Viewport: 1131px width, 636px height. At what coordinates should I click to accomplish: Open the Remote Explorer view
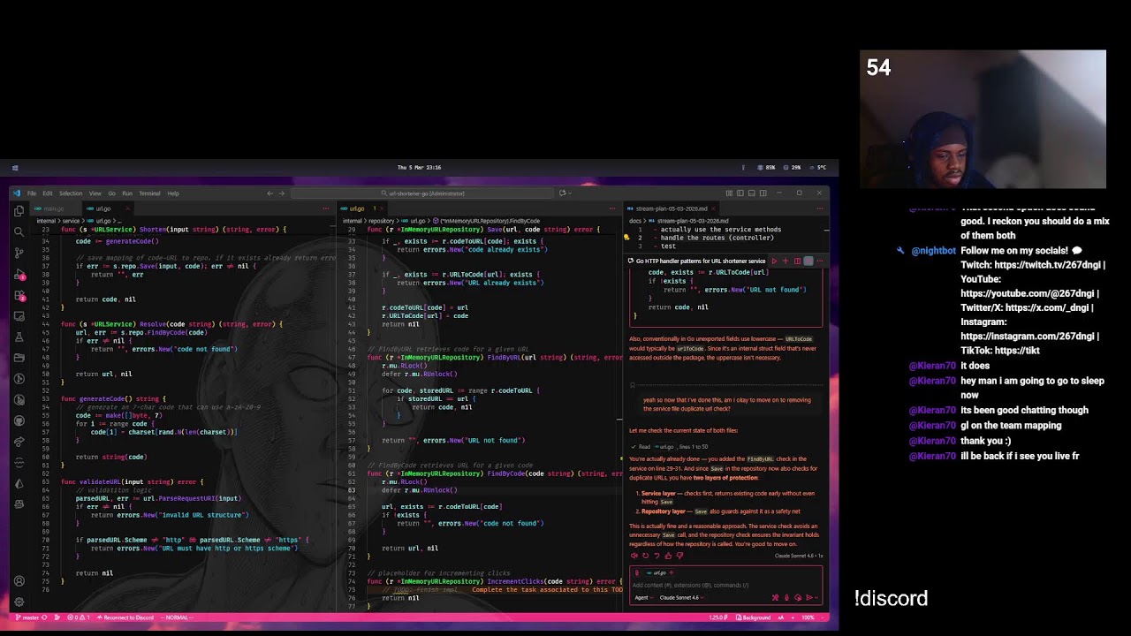[19, 315]
